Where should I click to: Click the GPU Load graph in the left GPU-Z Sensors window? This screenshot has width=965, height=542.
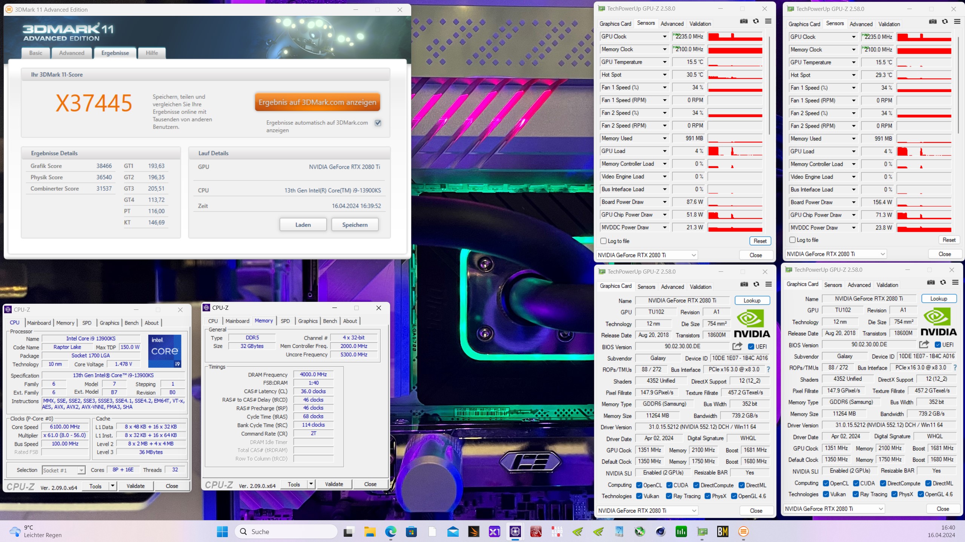(x=735, y=151)
